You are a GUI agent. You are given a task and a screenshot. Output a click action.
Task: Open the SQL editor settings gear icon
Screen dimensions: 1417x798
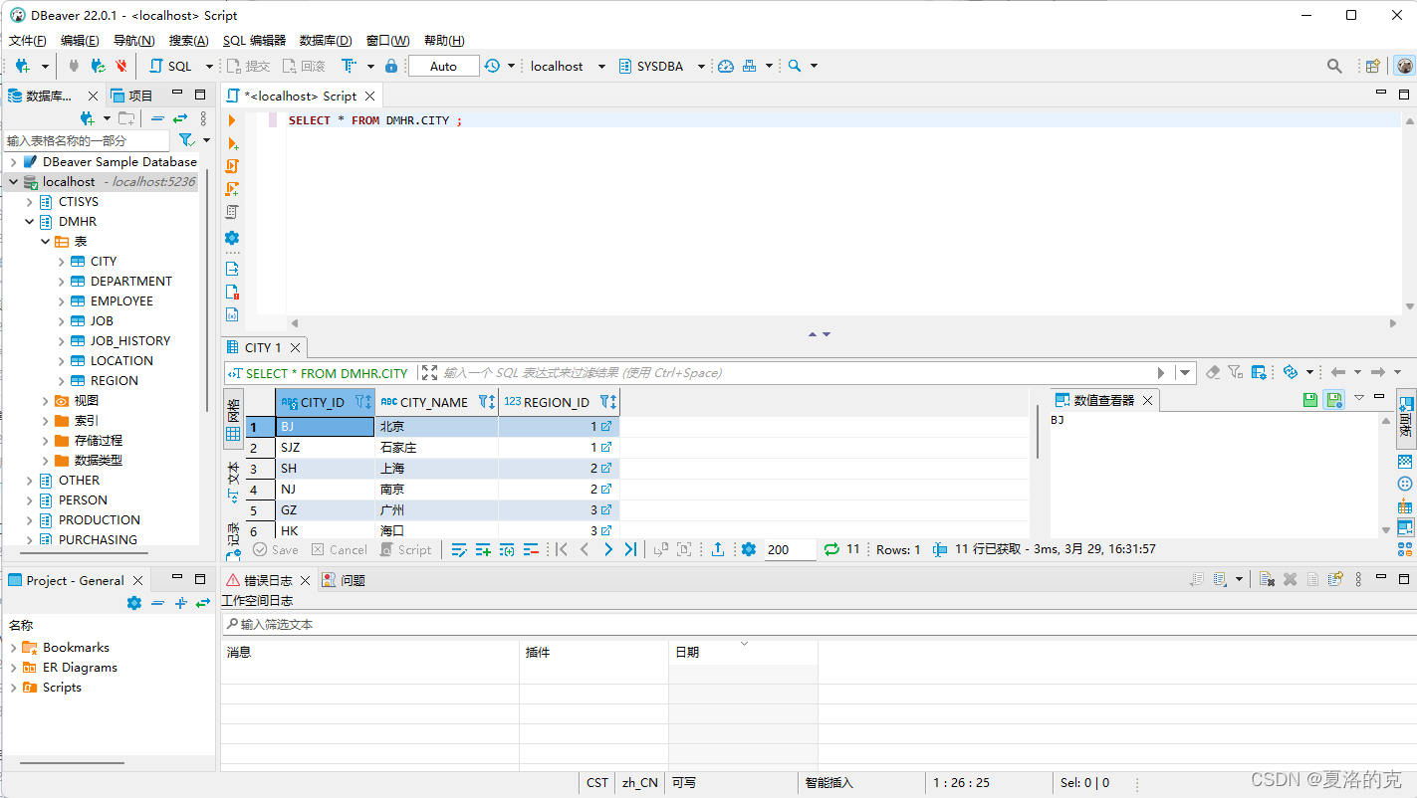pos(232,238)
